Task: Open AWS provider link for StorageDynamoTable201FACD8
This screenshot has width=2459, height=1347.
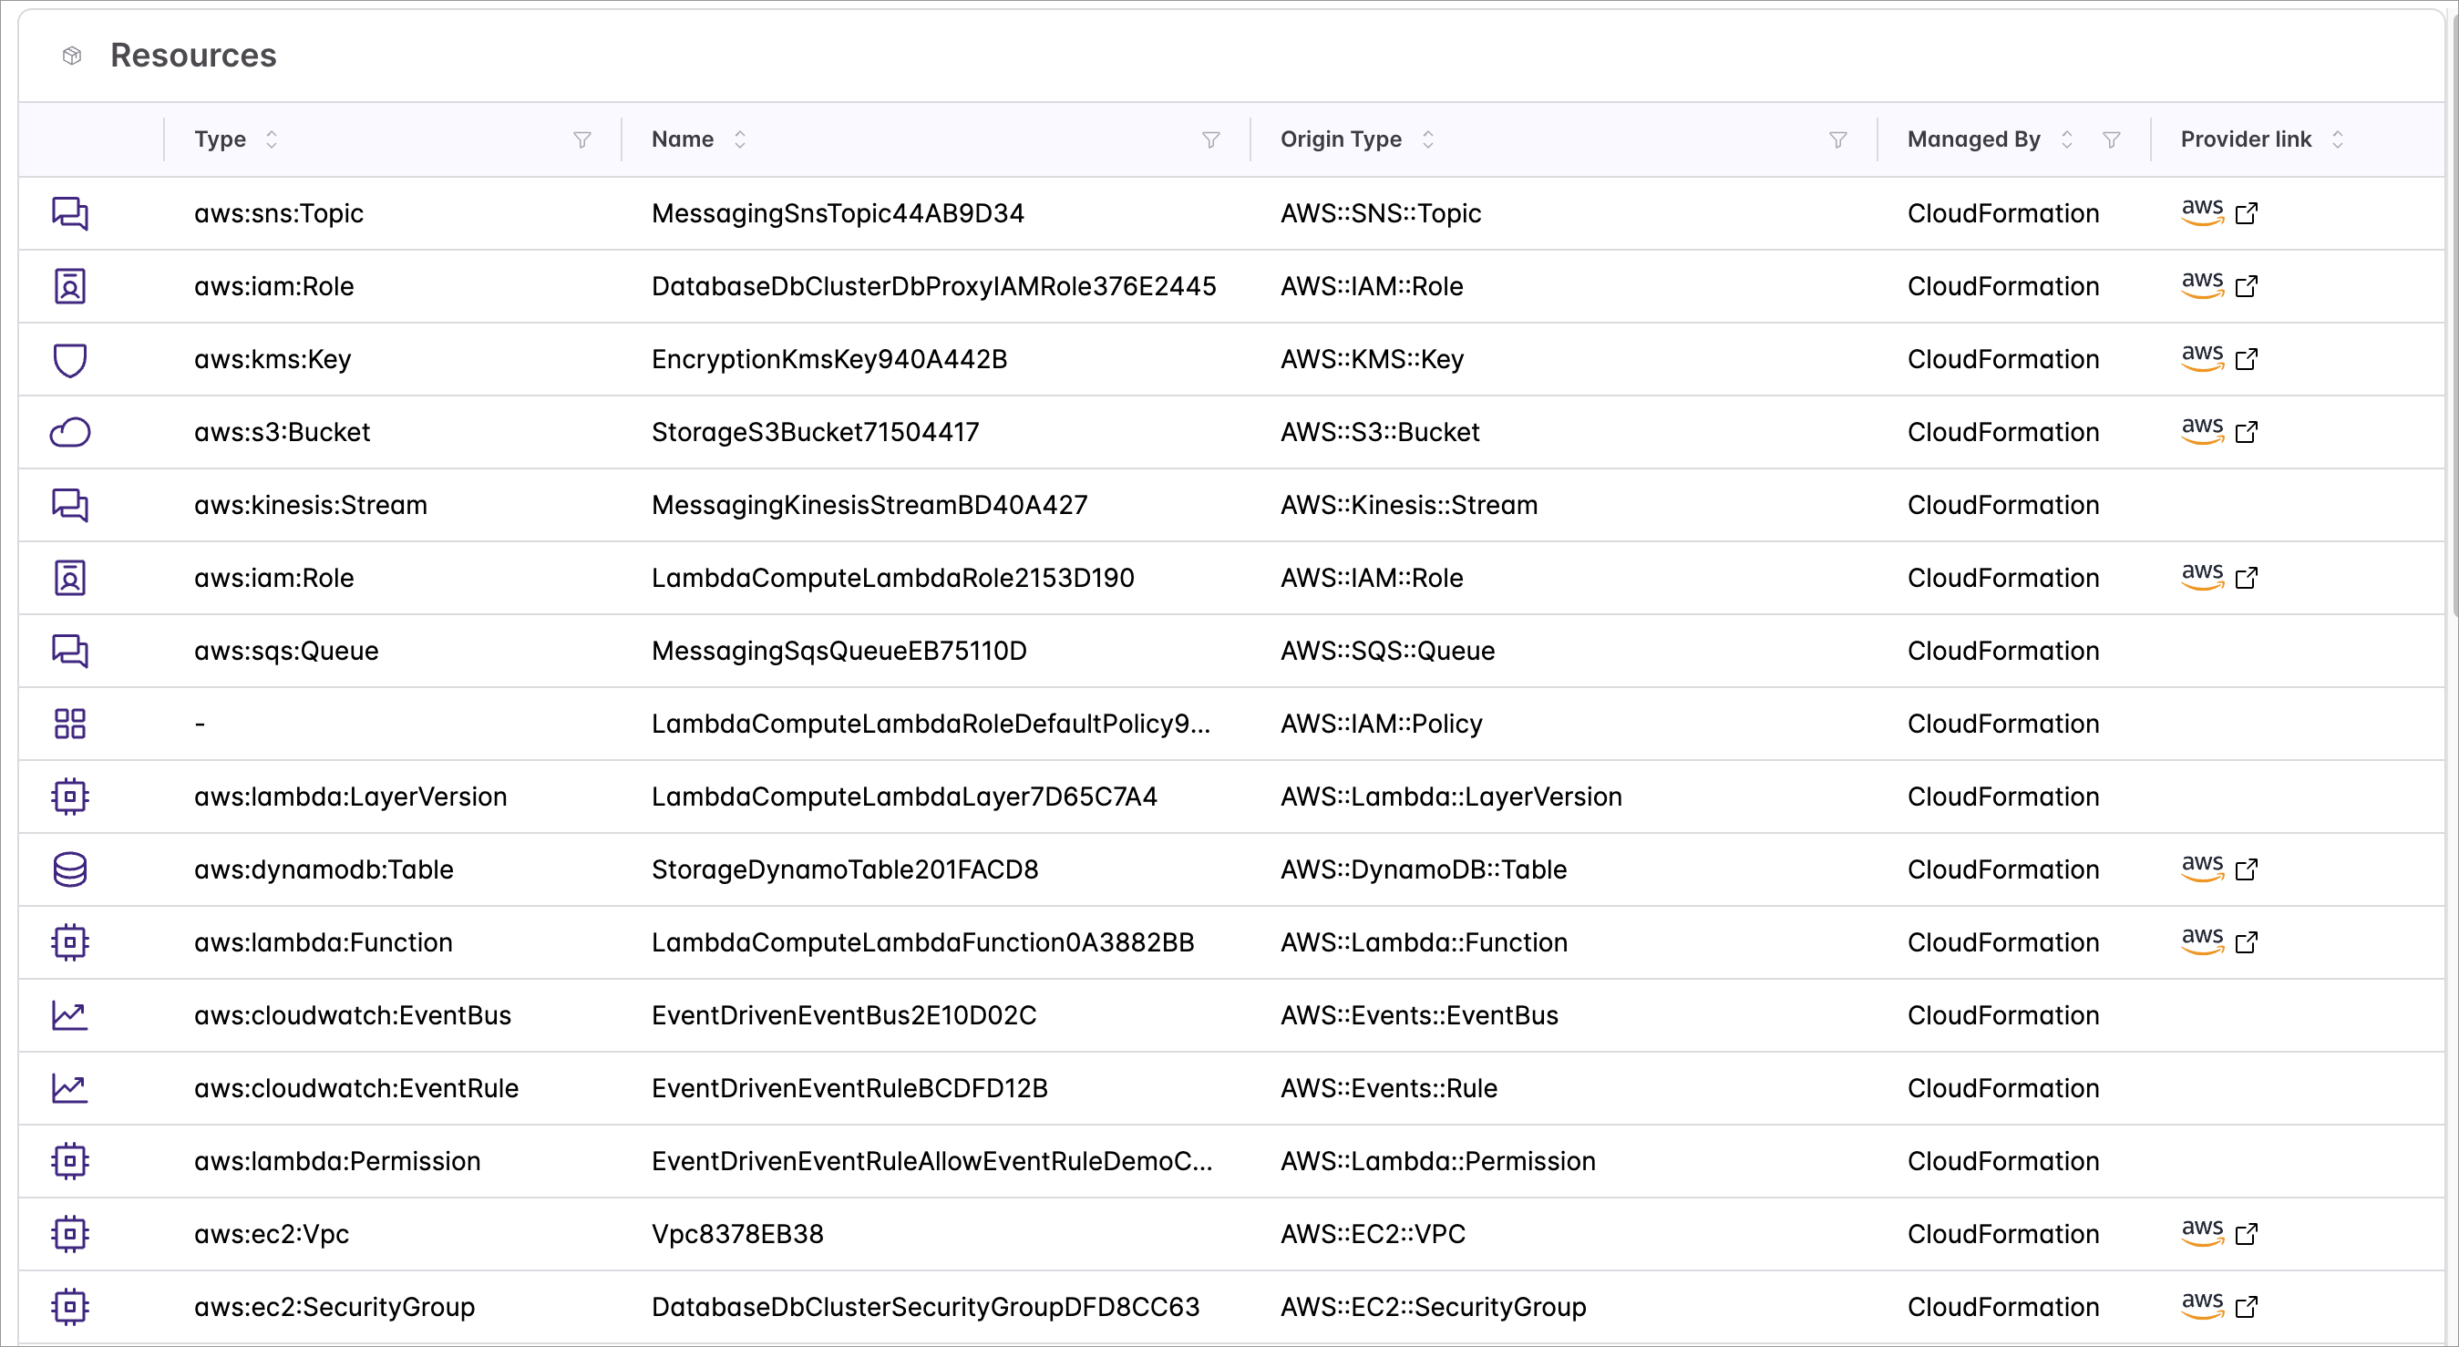Action: [2219, 869]
